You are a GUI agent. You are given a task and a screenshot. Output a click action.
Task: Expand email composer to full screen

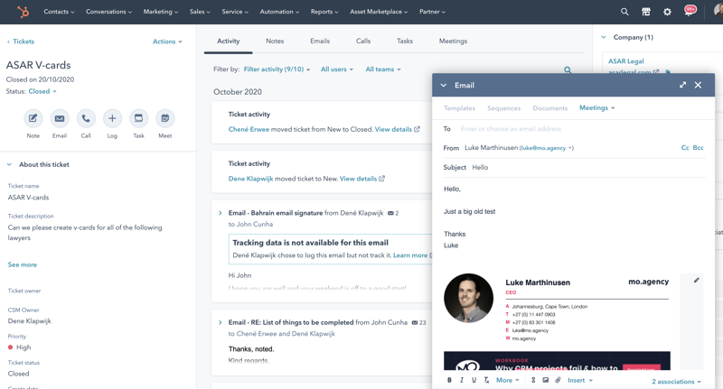pos(682,85)
